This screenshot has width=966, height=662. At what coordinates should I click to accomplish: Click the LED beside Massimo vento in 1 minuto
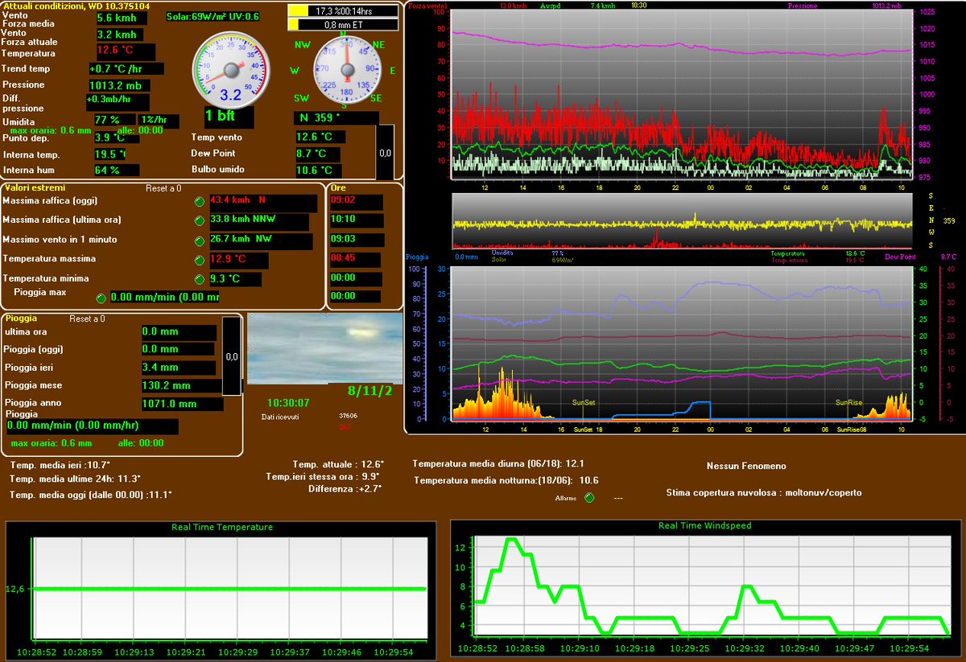pos(200,241)
